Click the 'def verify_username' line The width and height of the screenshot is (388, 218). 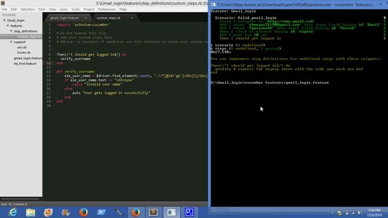coord(75,71)
